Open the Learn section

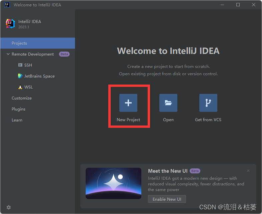pyautogui.click(x=17, y=120)
